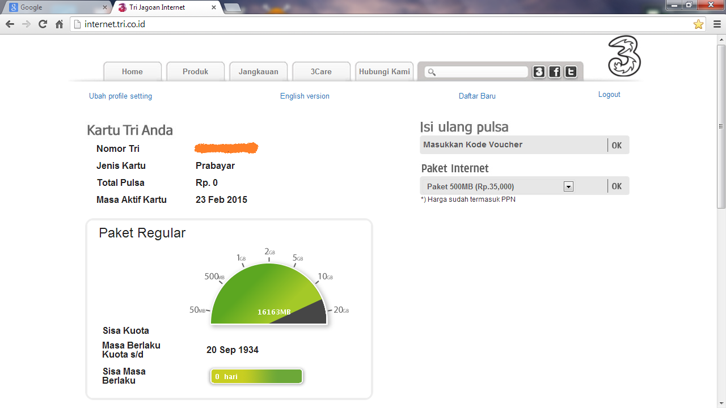Bookmark this page with the star icon

tap(698, 24)
